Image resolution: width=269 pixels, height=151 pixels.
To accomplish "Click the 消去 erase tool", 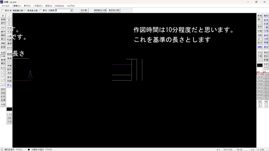I will (x=9, y=73).
